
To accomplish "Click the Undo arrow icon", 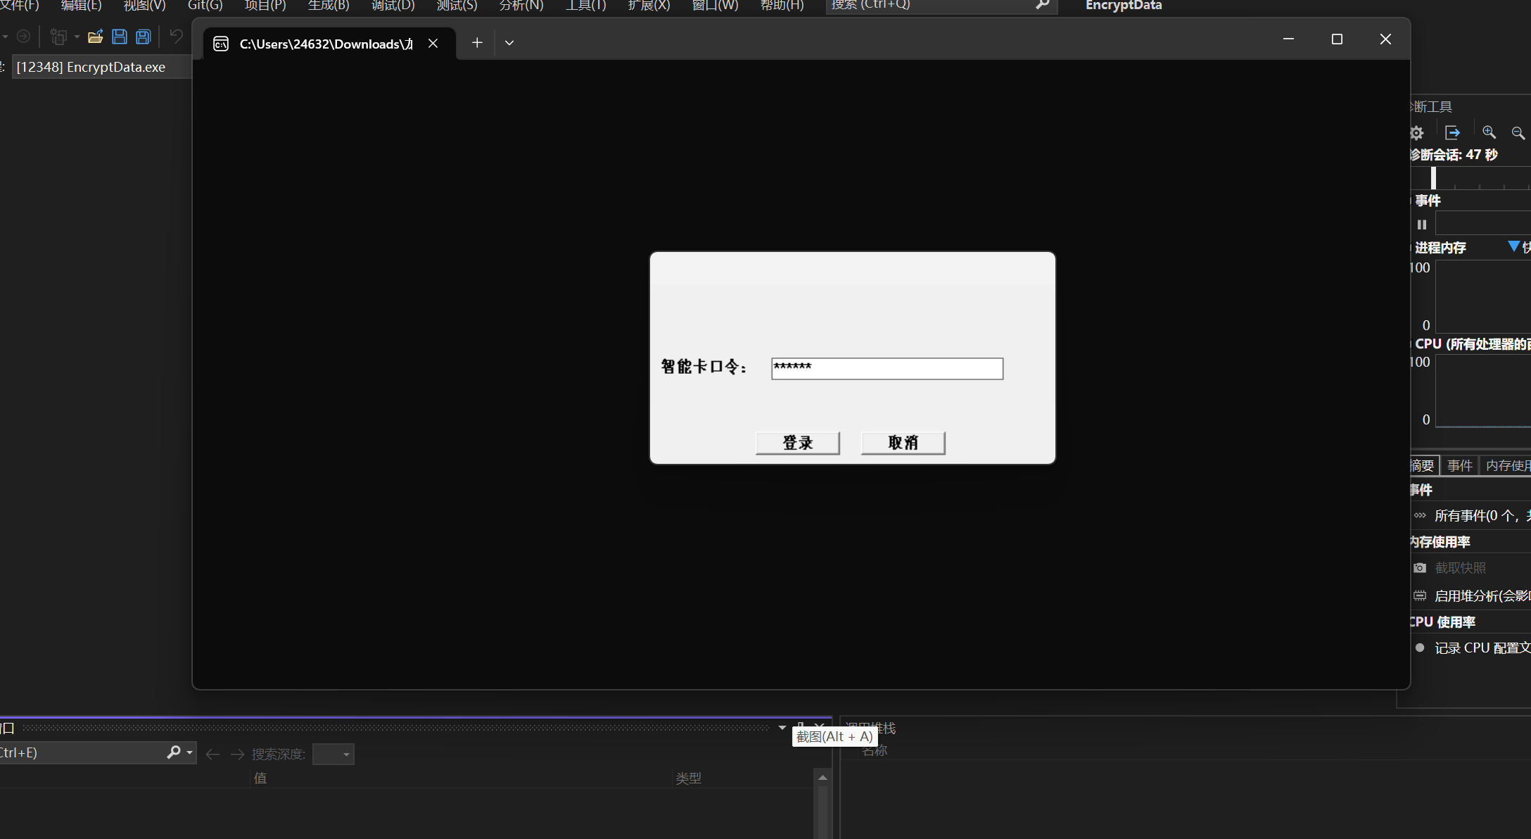I will (176, 36).
